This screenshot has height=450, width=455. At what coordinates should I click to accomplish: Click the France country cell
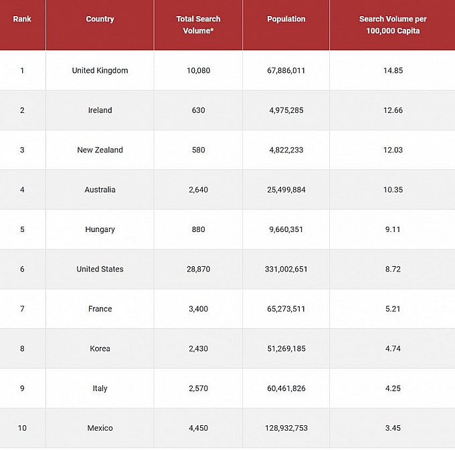coord(100,309)
